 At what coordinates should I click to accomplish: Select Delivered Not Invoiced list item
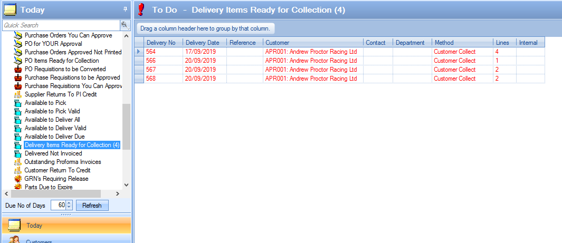(53, 153)
